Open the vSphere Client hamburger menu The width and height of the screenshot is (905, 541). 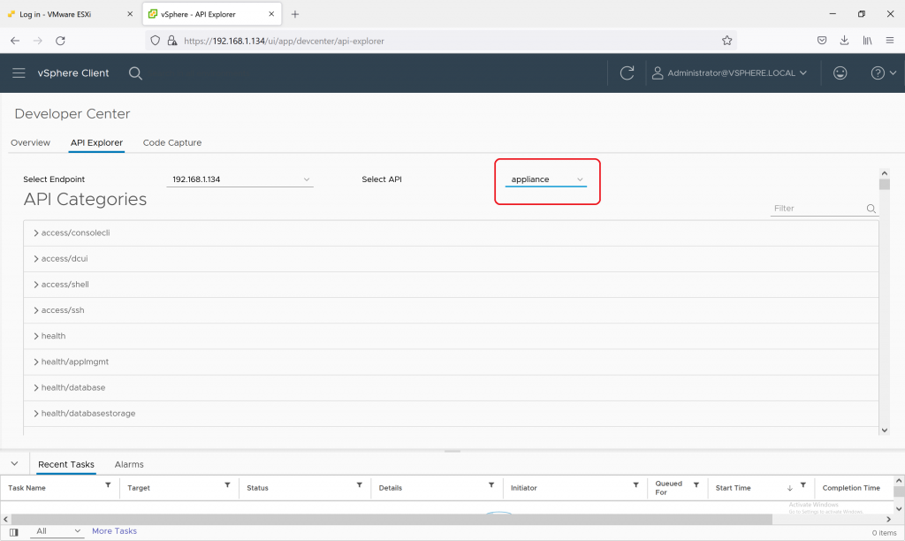[x=19, y=72]
